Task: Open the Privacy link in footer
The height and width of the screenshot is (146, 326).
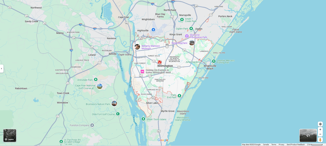Action: click(x=281, y=145)
